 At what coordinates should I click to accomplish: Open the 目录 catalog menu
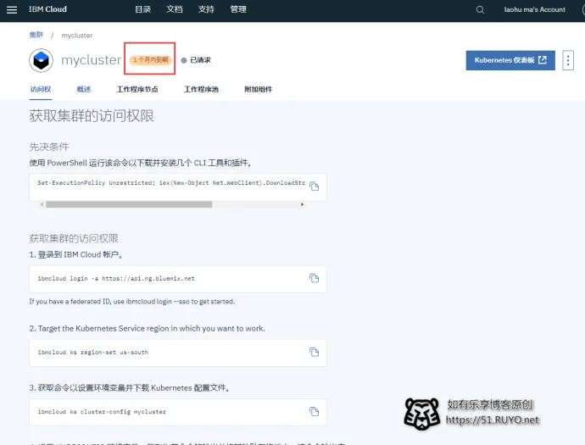click(x=143, y=9)
